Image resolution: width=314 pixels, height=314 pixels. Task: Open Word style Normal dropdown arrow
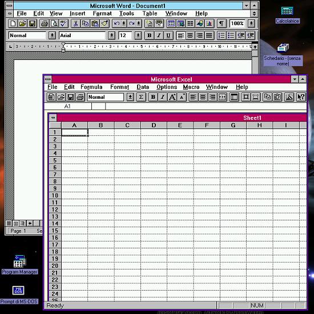pos(52,35)
